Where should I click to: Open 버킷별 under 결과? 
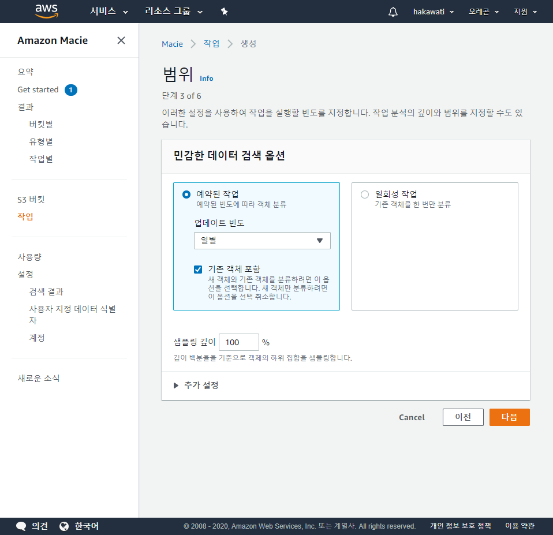[x=41, y=125]
